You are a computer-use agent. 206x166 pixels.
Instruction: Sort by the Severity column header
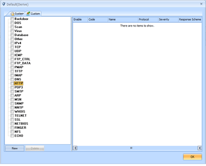click(168, 20)
